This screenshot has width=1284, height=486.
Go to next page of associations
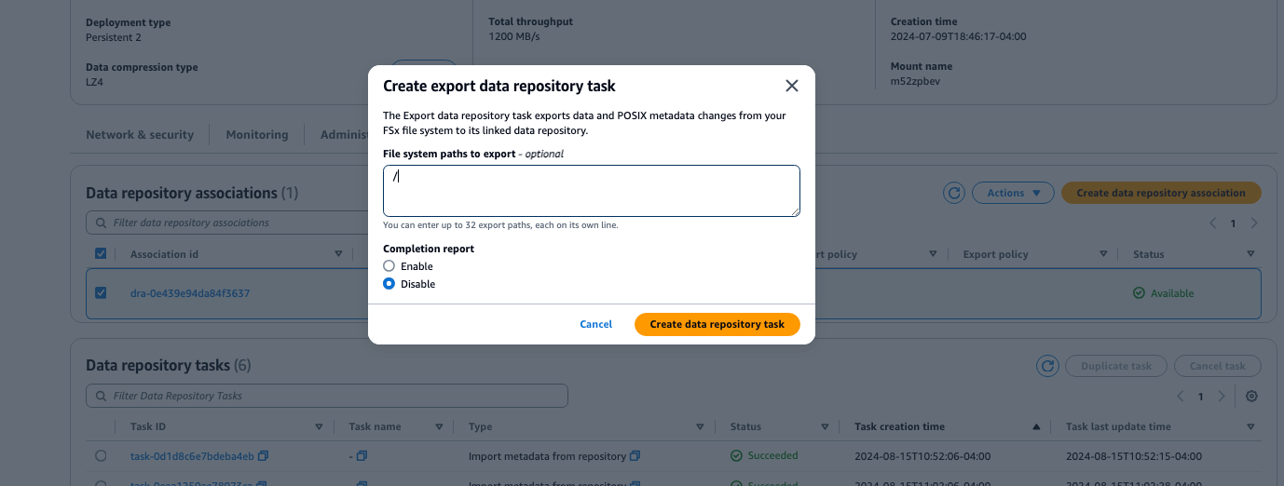coord(1254,223)
